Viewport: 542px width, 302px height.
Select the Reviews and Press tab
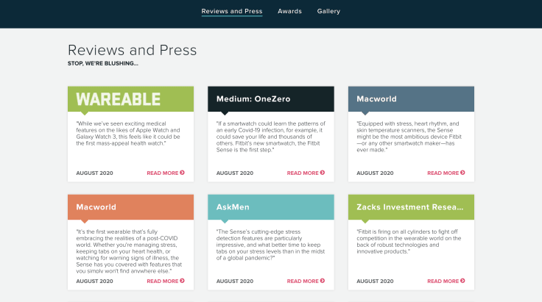point(232,11)
